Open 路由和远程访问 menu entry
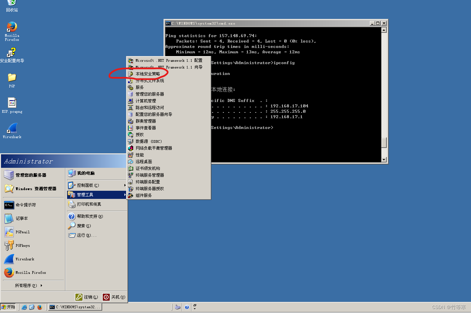Image resolution: width=471 pixels, height=313 pixels. tap(169, 108)
